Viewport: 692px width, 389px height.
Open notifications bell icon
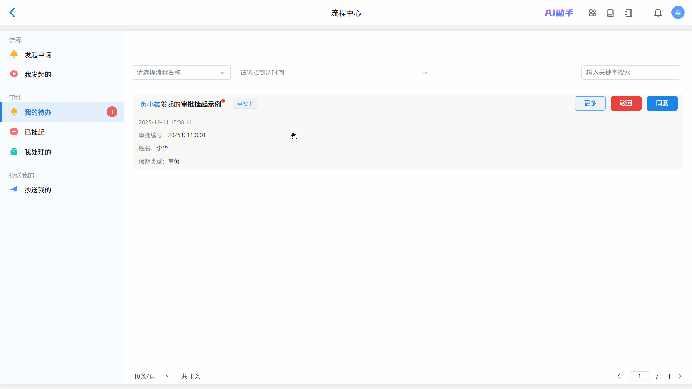click(x=658, y=13)
